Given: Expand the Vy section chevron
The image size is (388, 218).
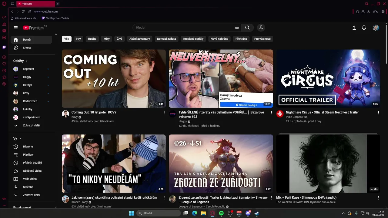Looking at the screenshot, I should coord(20,139).
